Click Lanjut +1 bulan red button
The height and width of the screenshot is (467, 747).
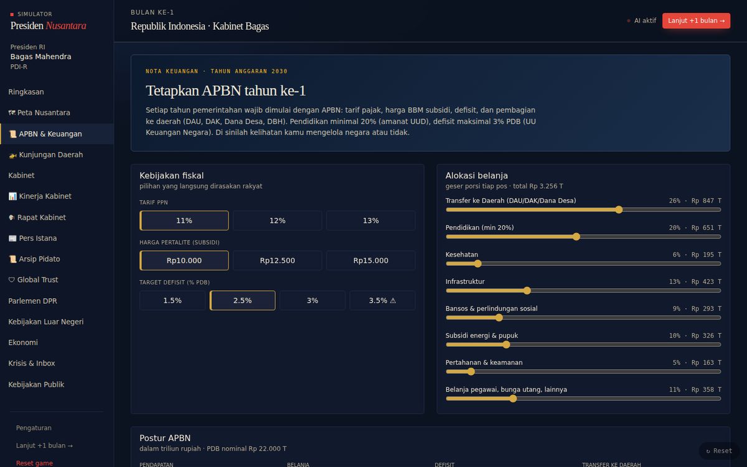pos(696,21)
